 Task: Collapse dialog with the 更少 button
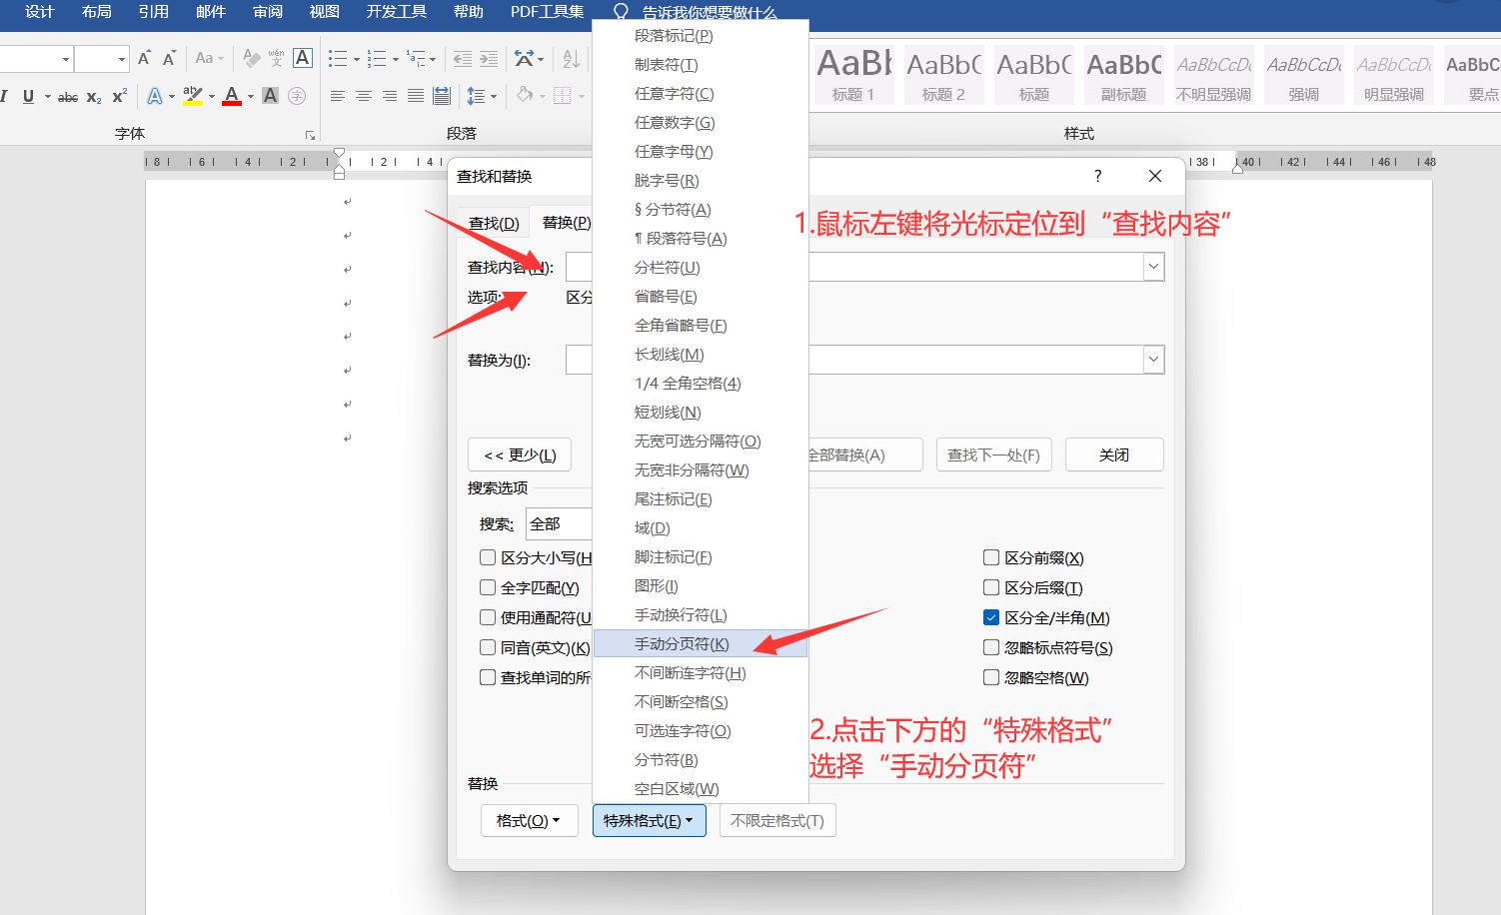(x=519, y=455)
